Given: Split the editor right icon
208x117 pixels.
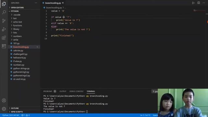Looking at the screenshot, I should 199,3.
